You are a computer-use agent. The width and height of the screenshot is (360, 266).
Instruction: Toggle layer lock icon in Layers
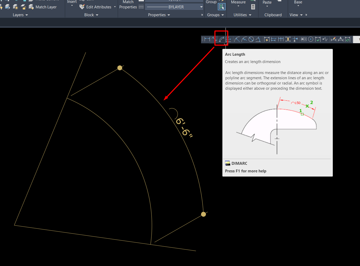(23, 7)
